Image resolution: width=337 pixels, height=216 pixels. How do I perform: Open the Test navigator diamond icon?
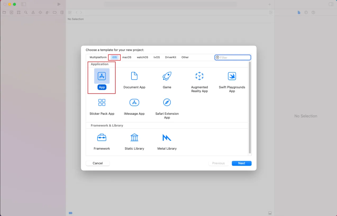pyautogui.click(x=40, y=12)
